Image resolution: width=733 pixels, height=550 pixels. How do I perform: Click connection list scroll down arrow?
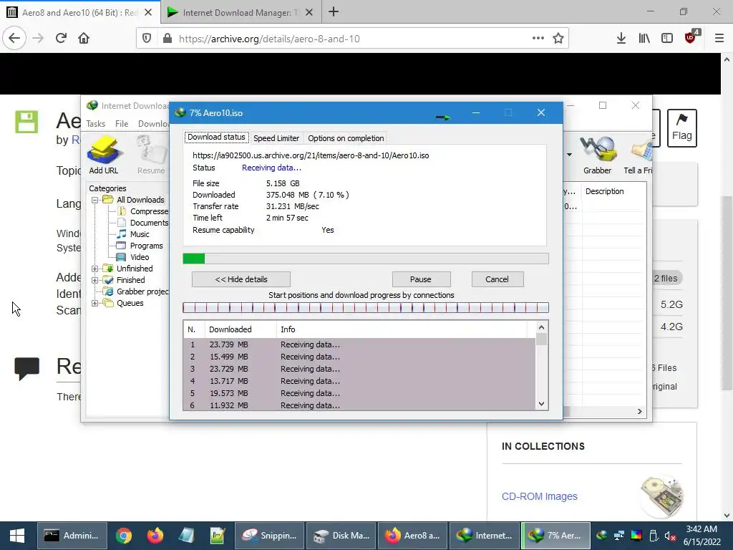point(541,404)
